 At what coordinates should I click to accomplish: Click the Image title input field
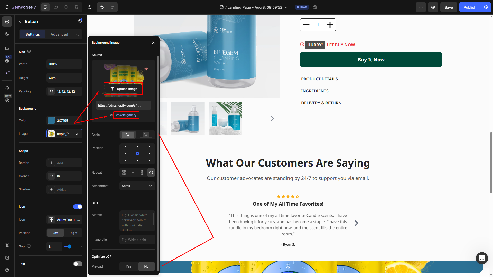(137, 240)
